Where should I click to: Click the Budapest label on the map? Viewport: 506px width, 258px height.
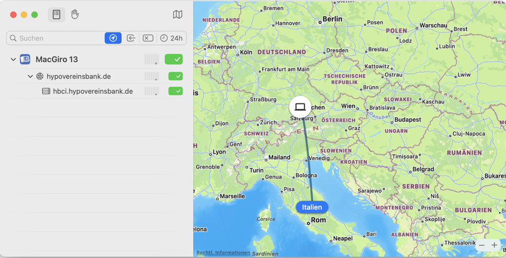coord(408,120)
